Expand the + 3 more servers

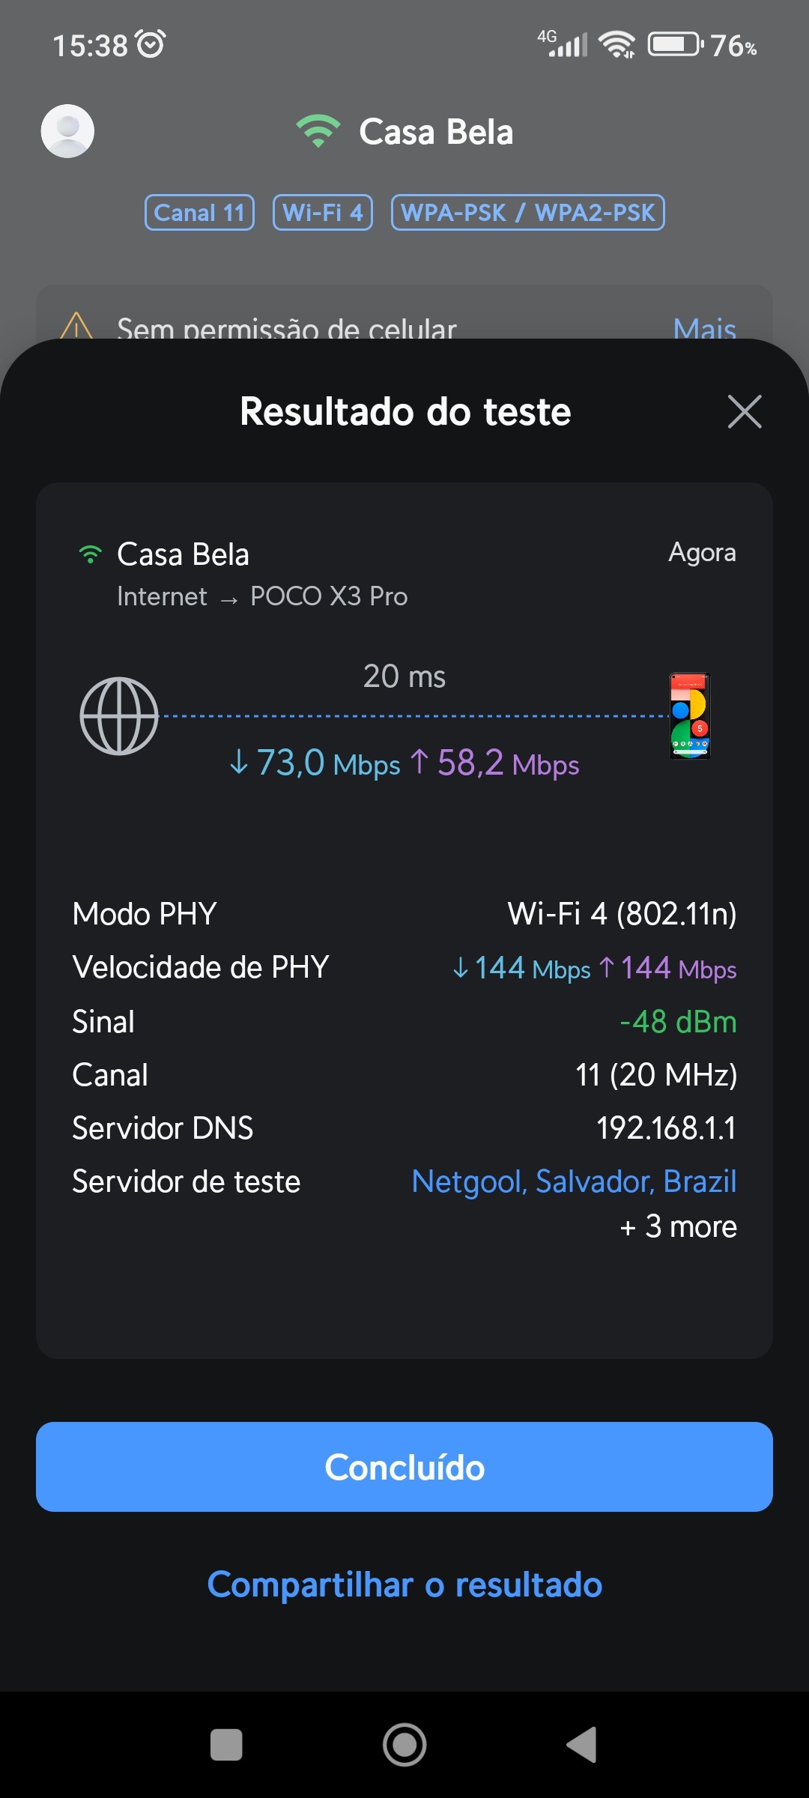tap(679, 1227)
